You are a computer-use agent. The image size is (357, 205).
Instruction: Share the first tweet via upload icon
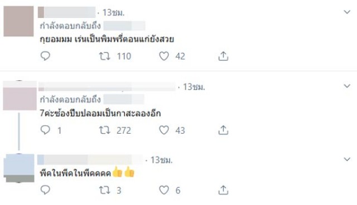tap(223, 56)
